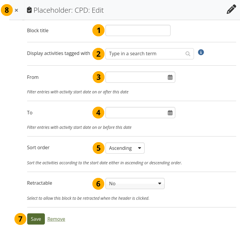The height and width of the screenshot is (229, 240).
Task: Close the Placeholder CPD edit dialog
Action: [17, 10]
